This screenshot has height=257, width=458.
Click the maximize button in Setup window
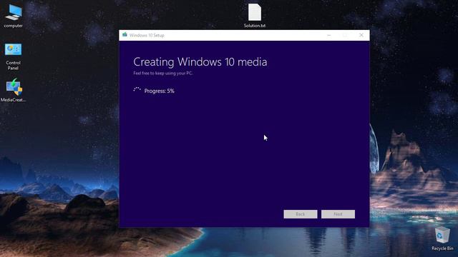point(345,35)
